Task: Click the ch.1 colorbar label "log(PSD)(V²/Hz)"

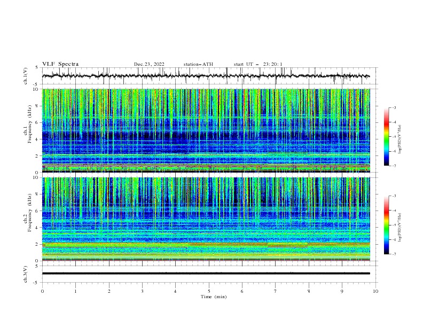Action: coord(399,139)
